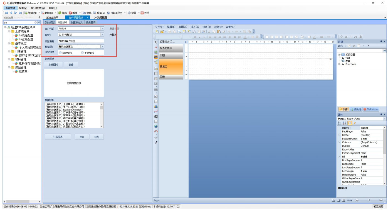Click 预览(V) preview in the main toolbar

[99, 13]
